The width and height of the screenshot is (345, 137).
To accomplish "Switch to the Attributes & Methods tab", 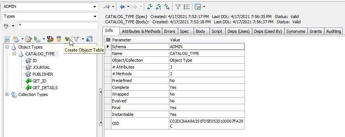I will click(x=141, y=31).
